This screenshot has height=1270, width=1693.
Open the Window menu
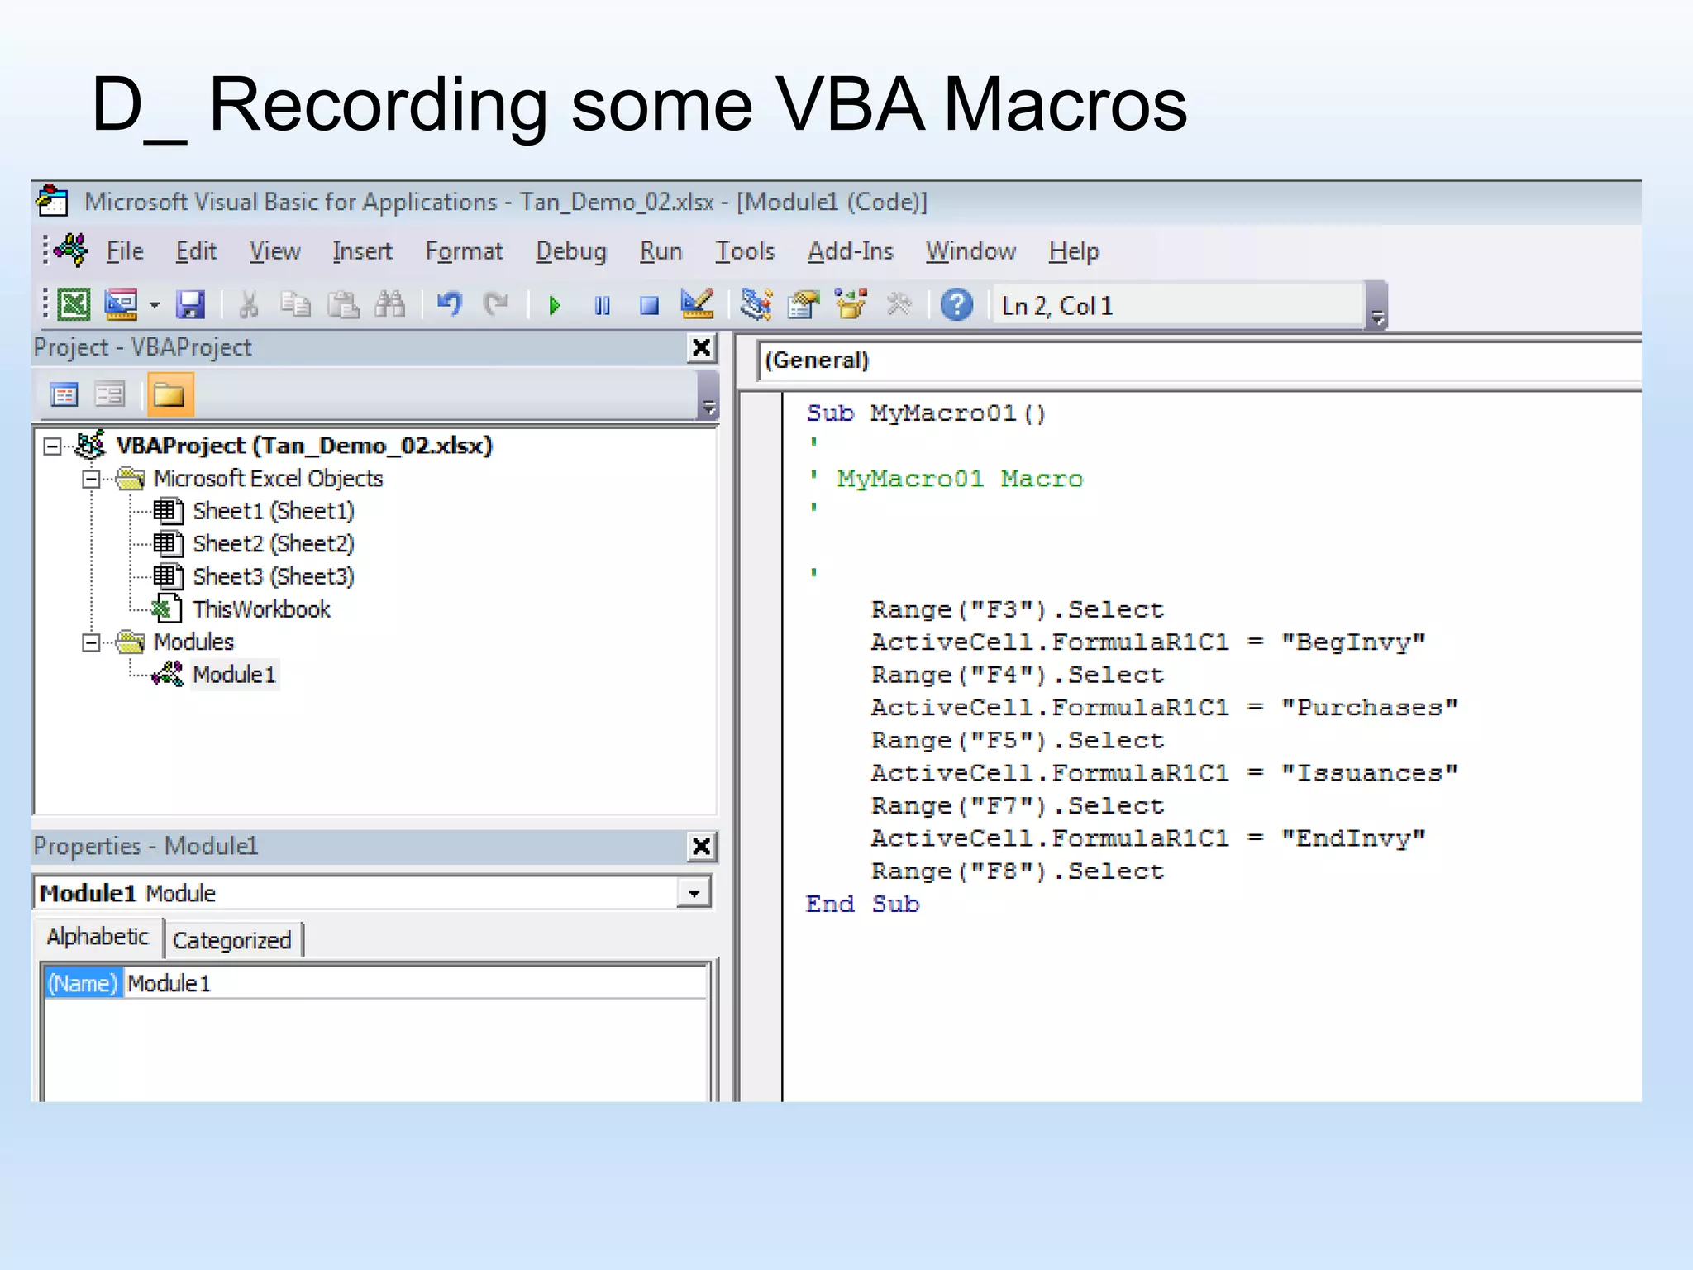click(x=970, y=251)
